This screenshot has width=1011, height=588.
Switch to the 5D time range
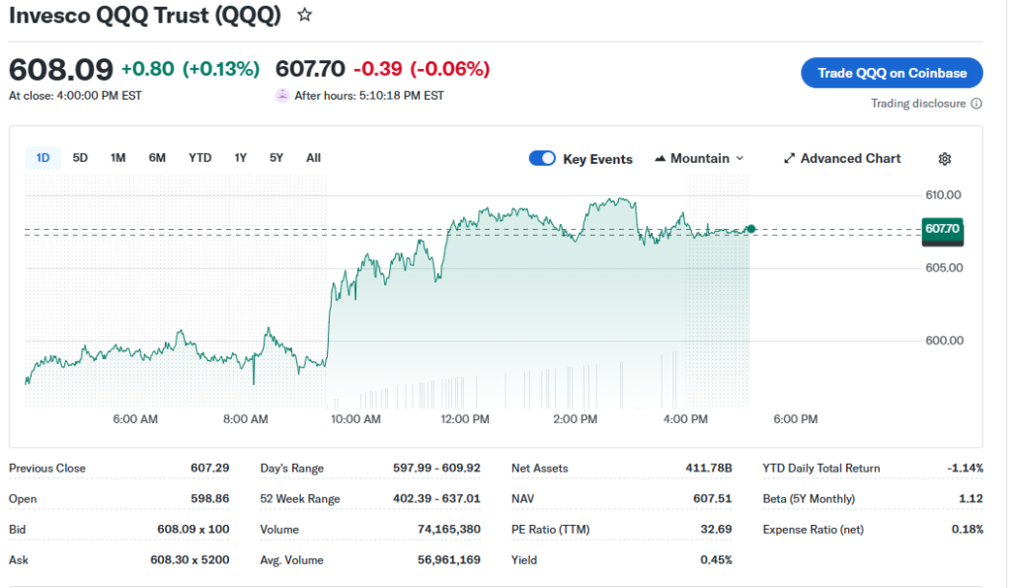pyautogui.click(x=80, y=158)
